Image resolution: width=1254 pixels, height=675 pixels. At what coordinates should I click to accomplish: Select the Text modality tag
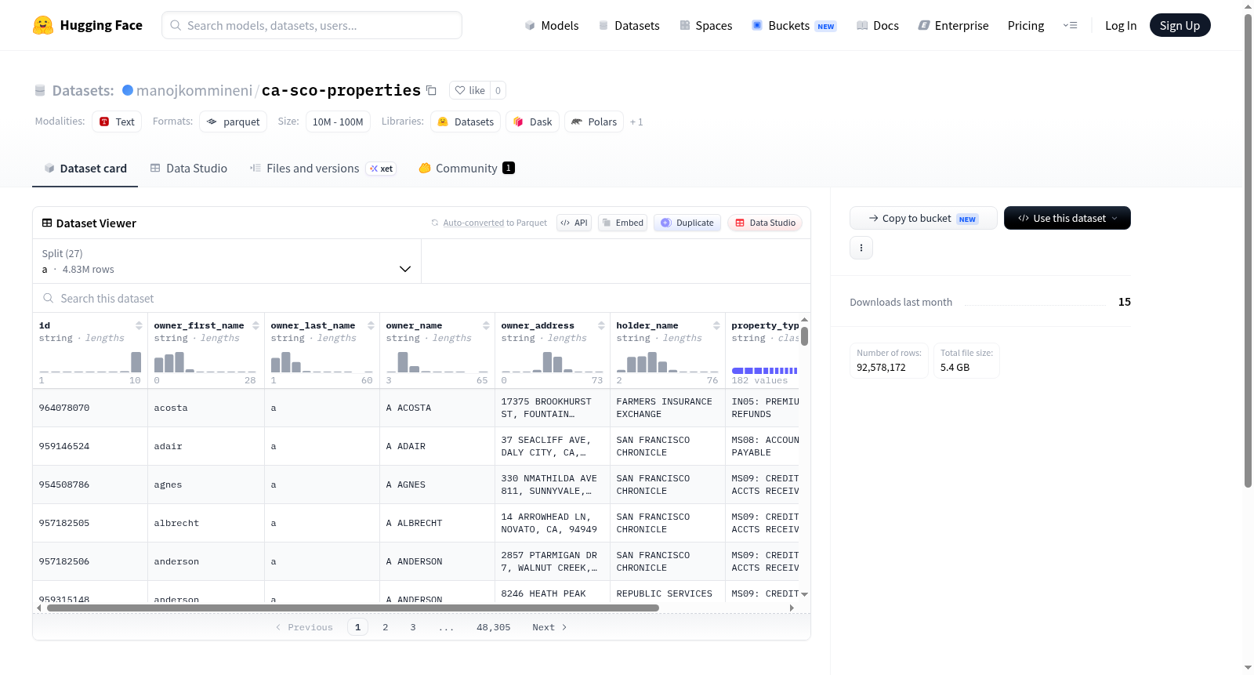117,122
